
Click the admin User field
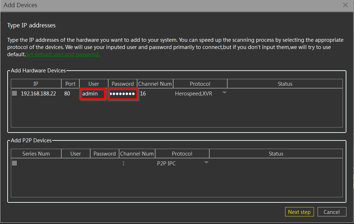pyautogui.click(x=92, y=94)
